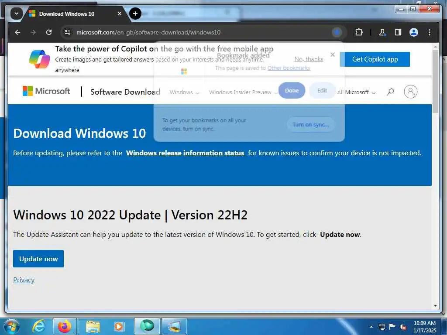The height and width of the screenshot is (335, 447).
Task: Open a new tab with plus button
Action: point(135,14)
